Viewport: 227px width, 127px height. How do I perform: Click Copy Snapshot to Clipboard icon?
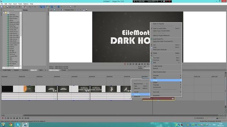tap(84, 10)
